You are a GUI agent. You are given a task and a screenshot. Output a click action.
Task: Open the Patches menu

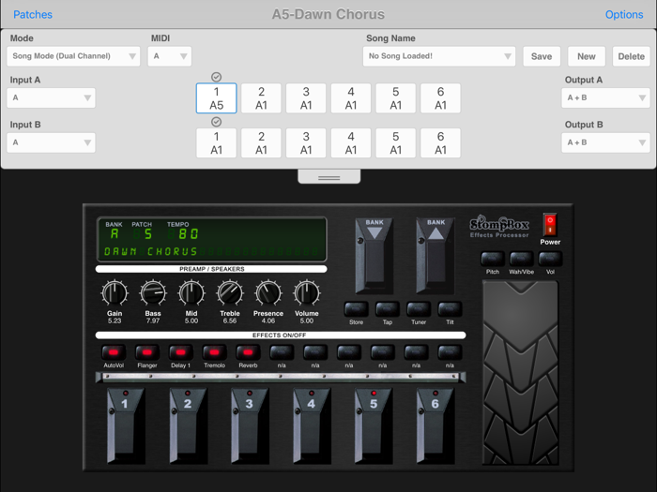[33, 14]
